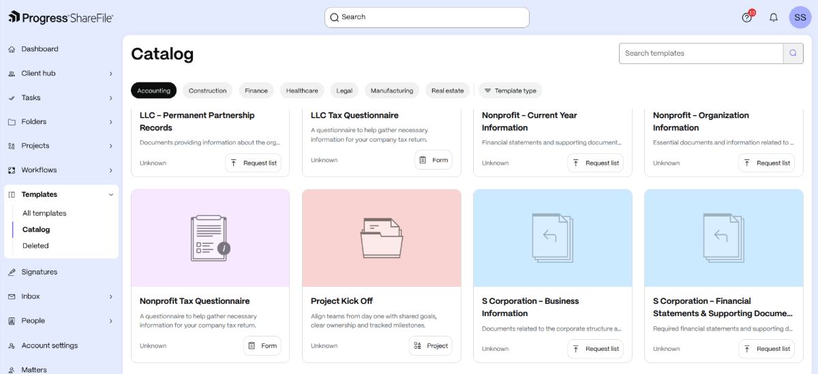This screenshot has height=374, width=818.
Task: Select the Healthcare category chip
Action: (x=302, y=91)
